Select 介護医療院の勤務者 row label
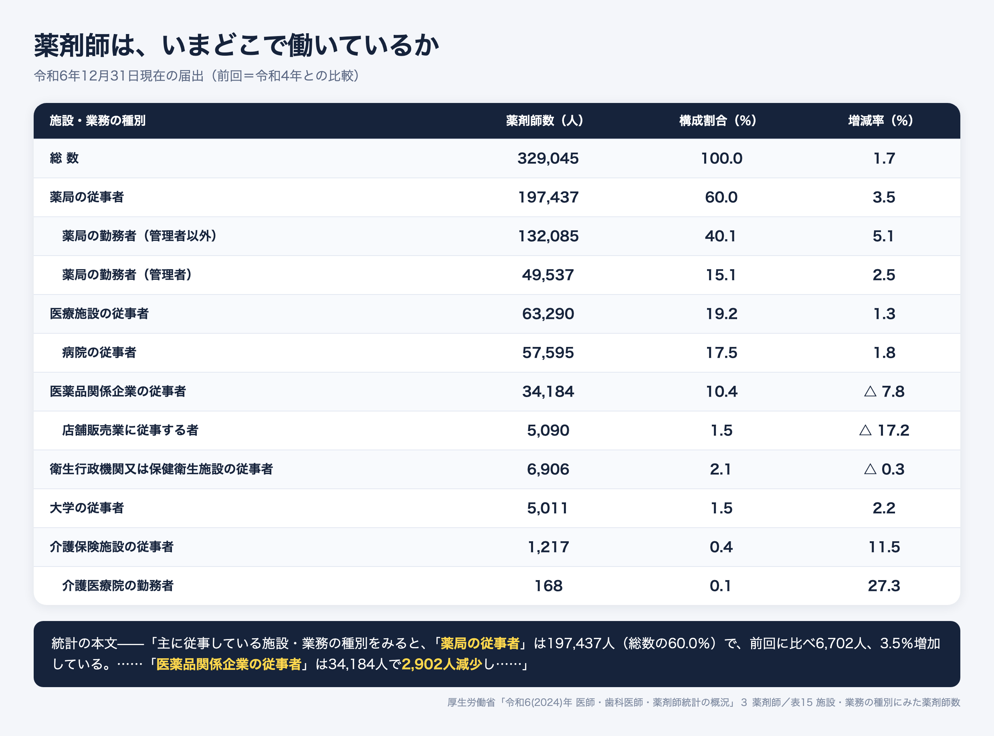Image resolution: width=994 pixels, height=736 pixels. coord(118,585)
